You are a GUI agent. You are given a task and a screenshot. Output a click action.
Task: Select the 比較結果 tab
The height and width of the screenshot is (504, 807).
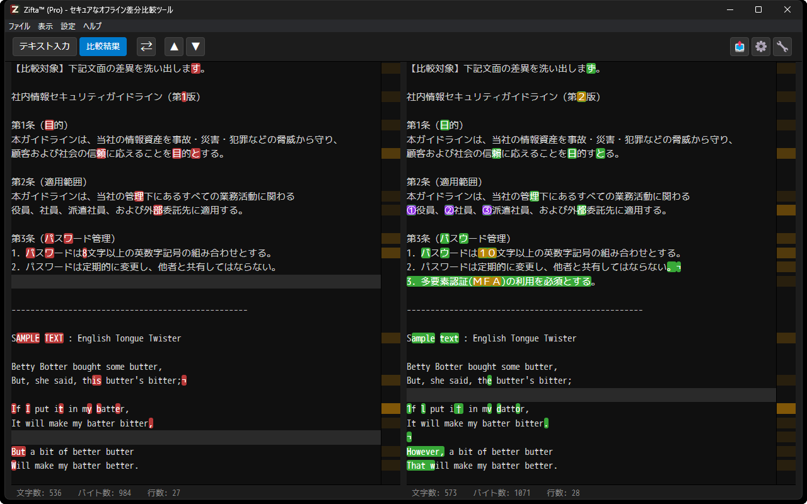102,46
